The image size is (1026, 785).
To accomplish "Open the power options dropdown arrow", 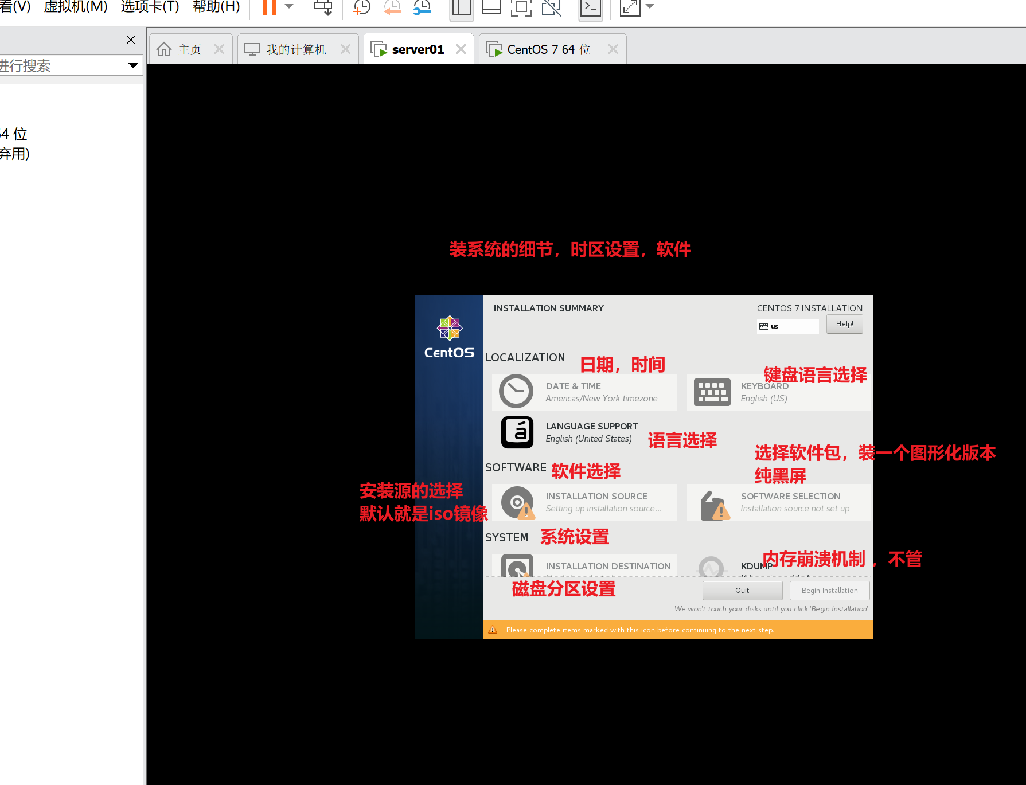I will pyautogui.click(x=289, y=6).
